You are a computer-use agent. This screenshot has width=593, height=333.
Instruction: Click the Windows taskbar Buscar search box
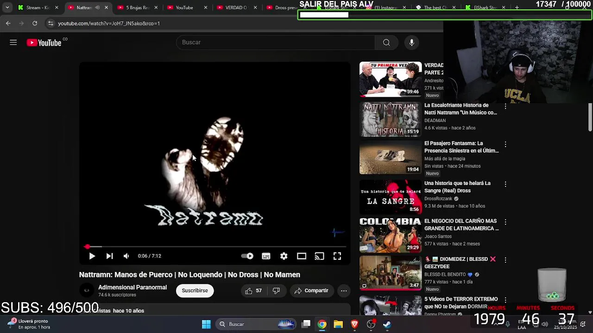256,324
